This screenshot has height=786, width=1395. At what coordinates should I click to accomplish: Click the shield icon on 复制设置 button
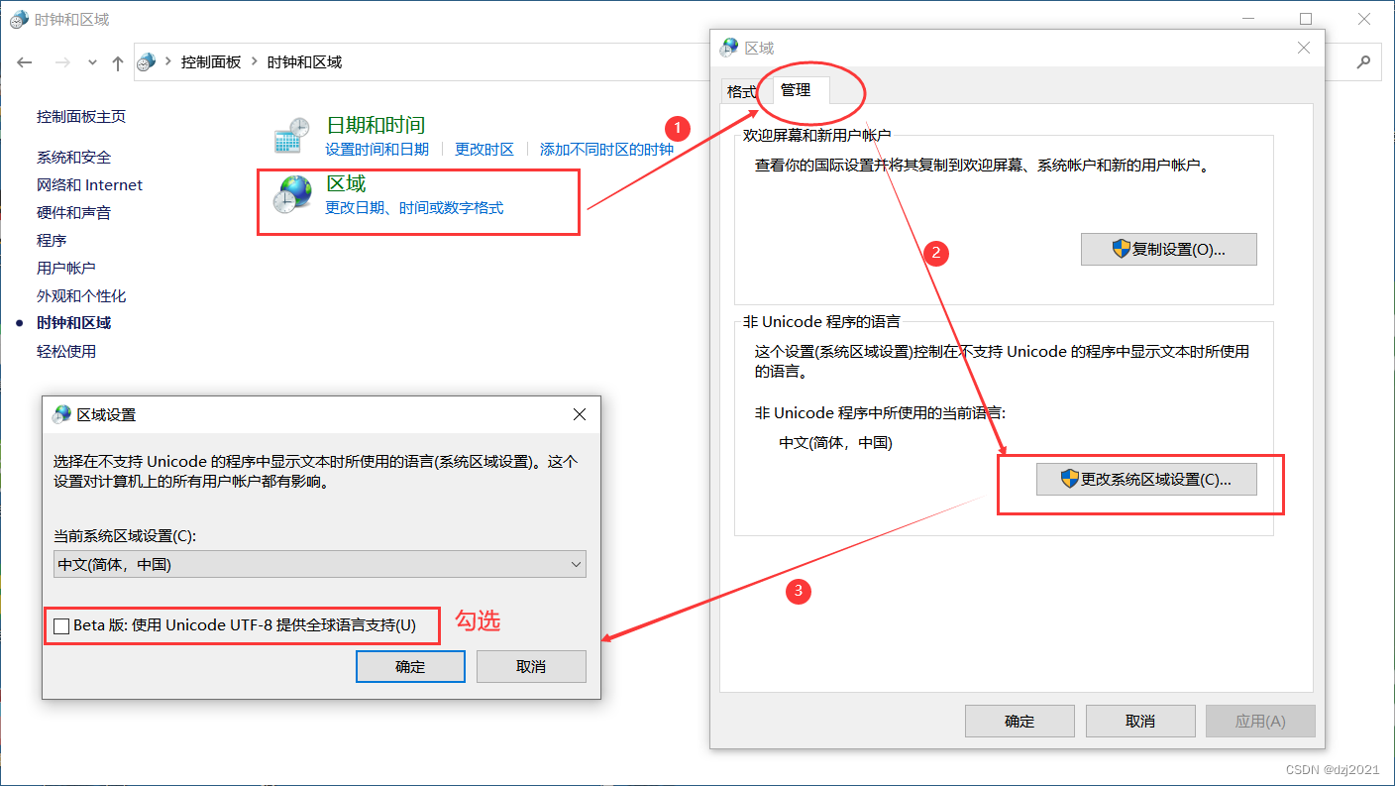click(1121, 249)
